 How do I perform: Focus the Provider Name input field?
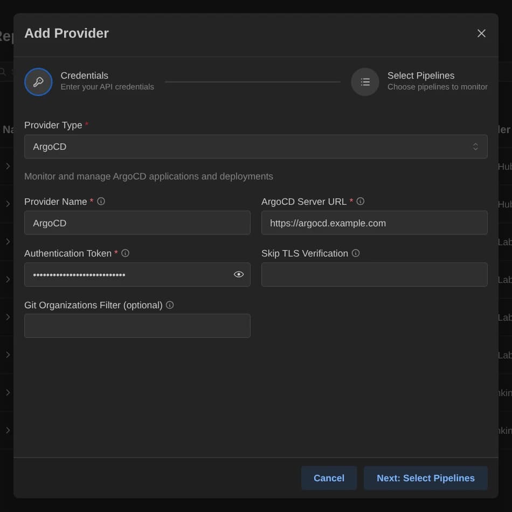point(137,223)
